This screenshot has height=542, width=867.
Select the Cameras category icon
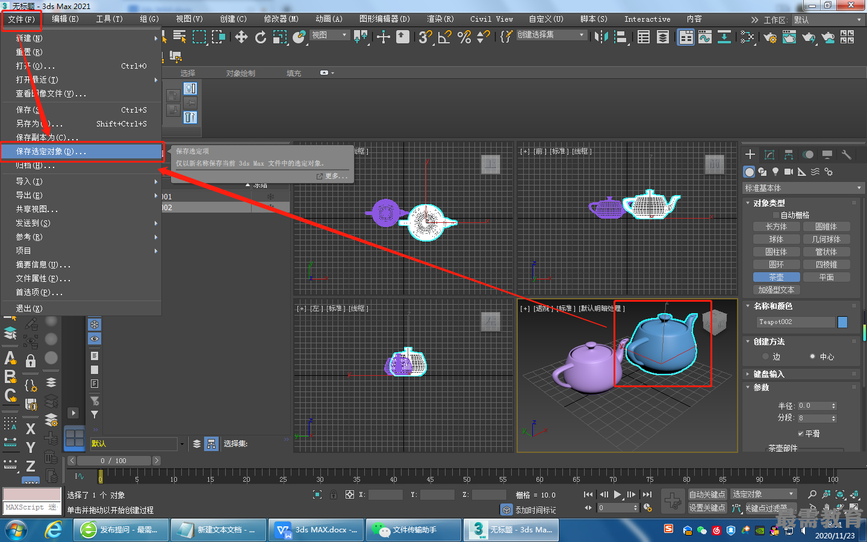[789, 172]
